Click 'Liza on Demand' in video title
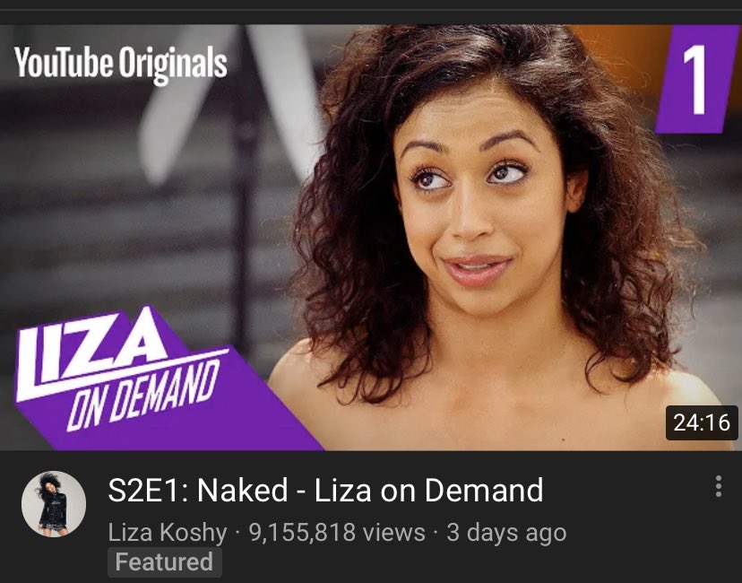Screen dimensions: 742x583 pyautogui.click(x=428, y=491)
